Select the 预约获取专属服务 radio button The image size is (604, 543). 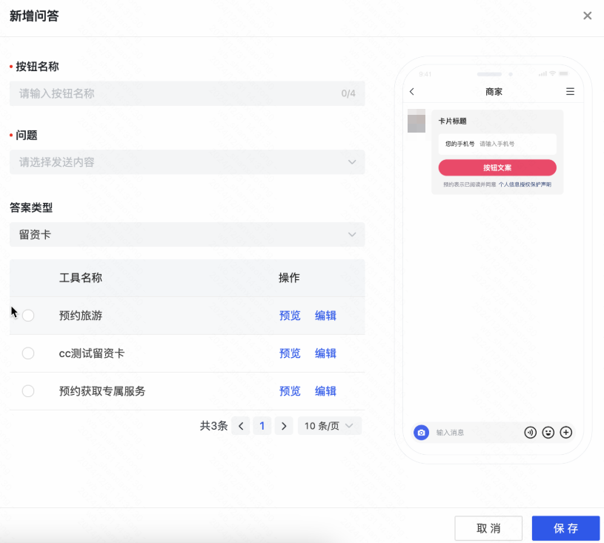[x=28, y=391]
